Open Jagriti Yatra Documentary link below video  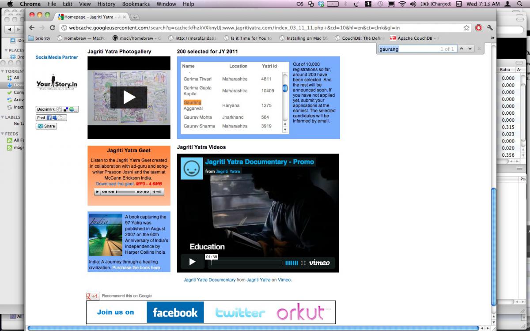pyautogui.click(x=209, y=280)
